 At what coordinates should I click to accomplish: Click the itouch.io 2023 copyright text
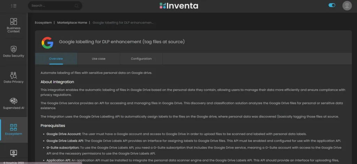click(13, 163)
